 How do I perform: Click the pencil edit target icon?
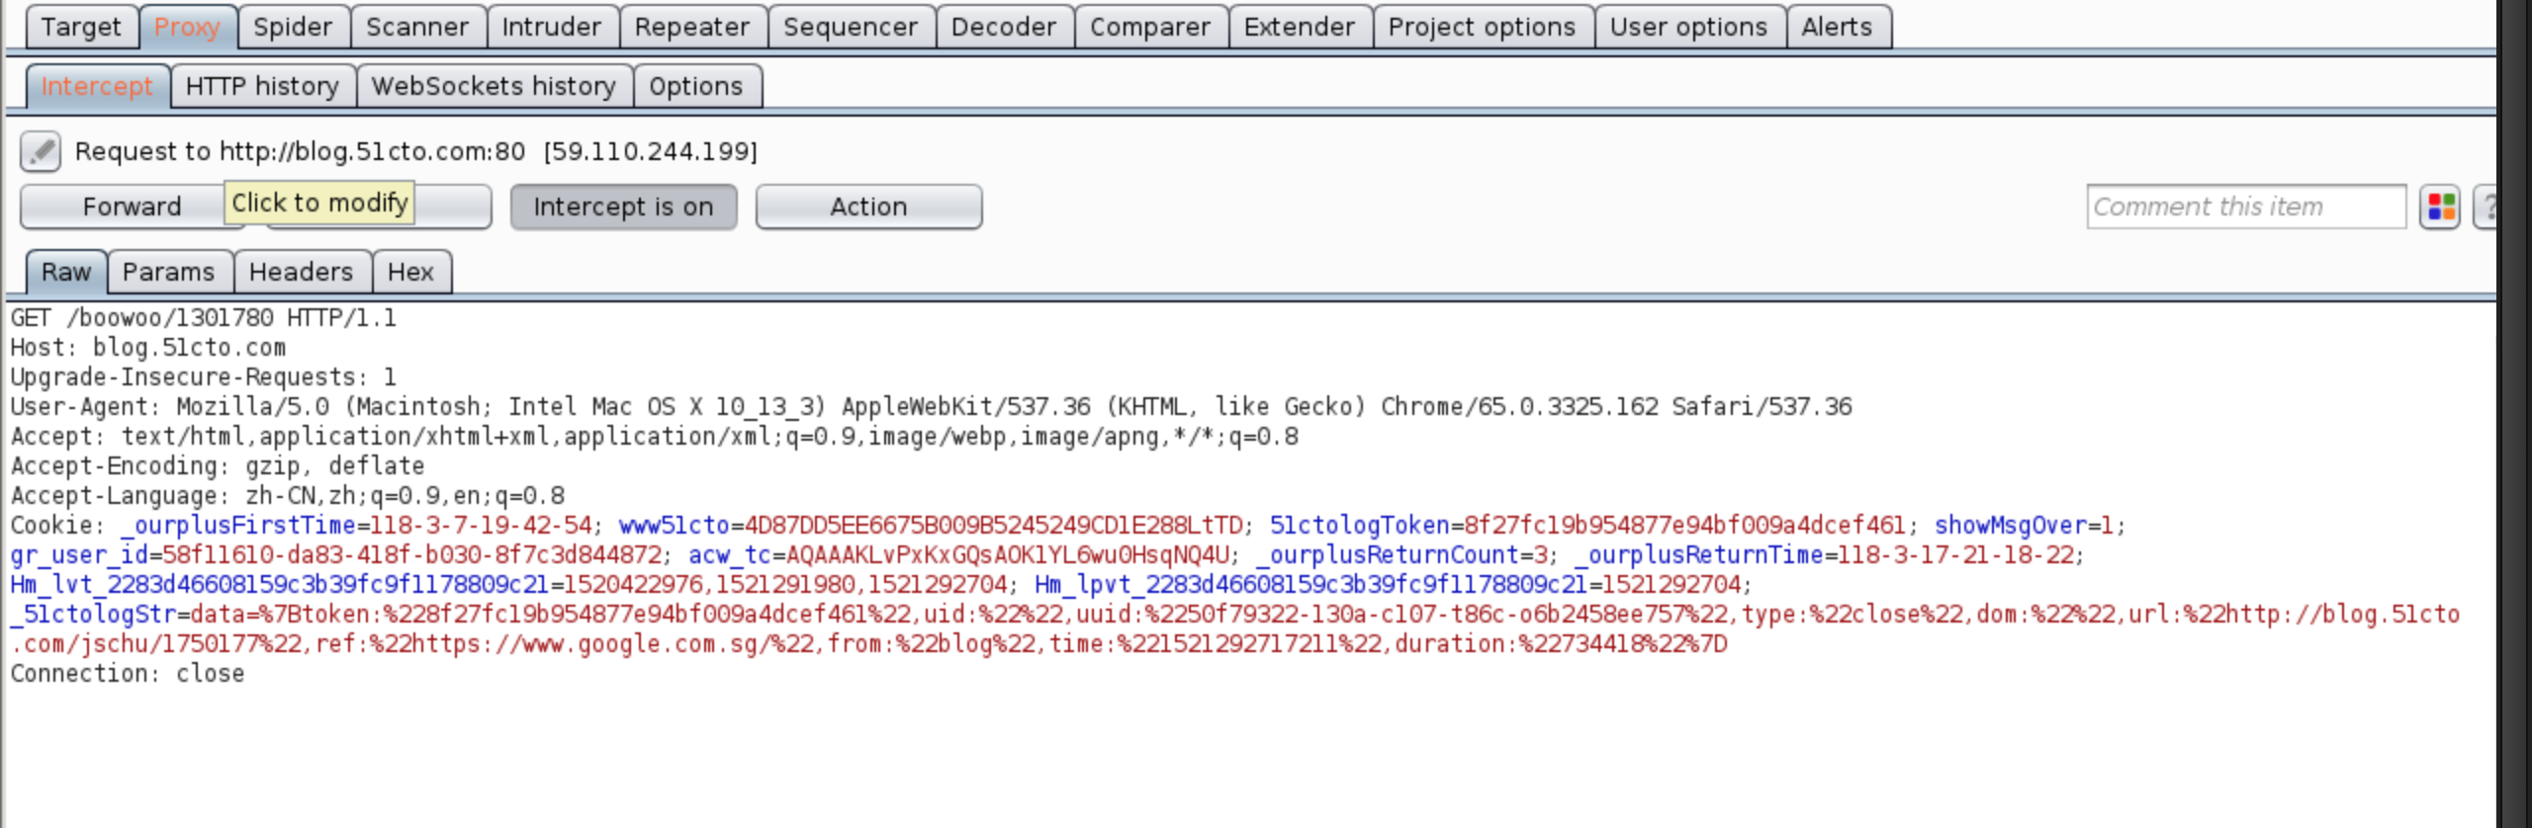pos(41,151)
